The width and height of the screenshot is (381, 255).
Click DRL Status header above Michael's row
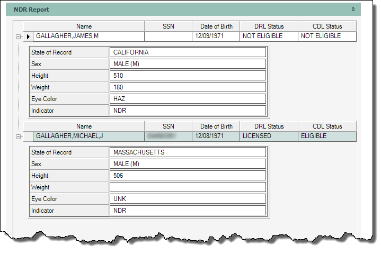pos(269,126)
